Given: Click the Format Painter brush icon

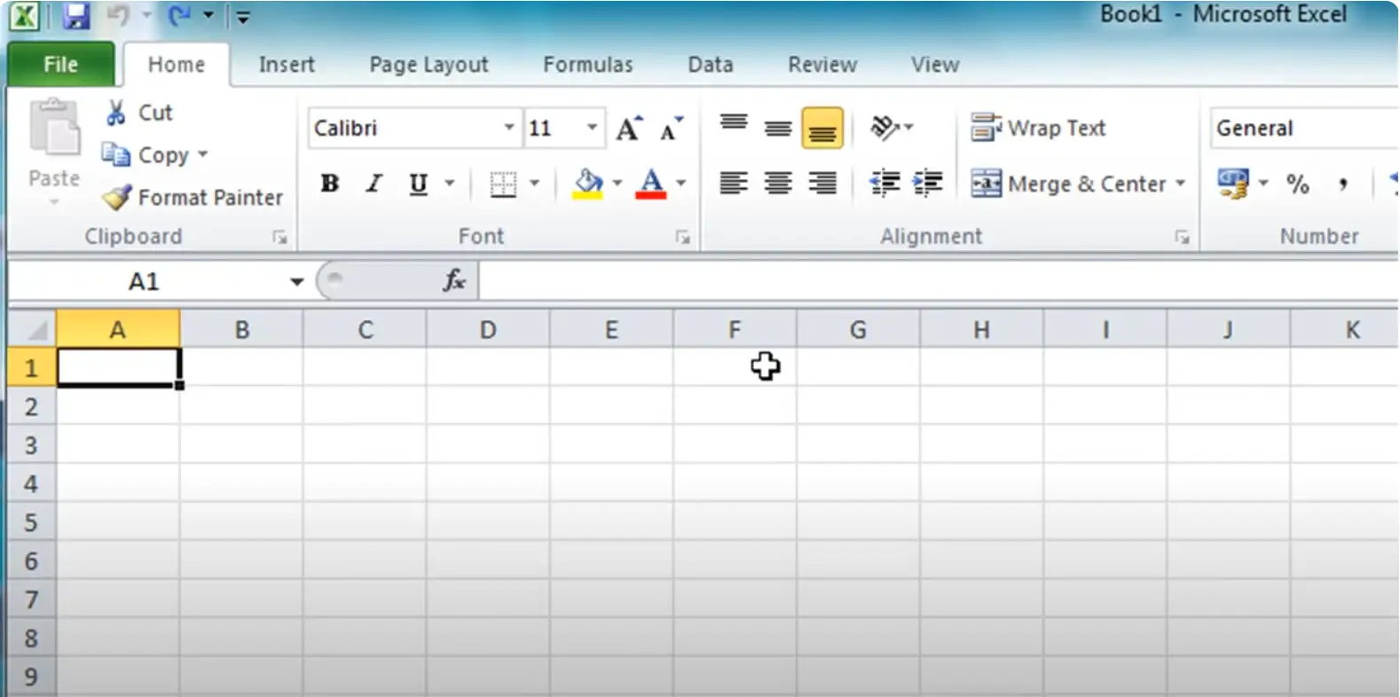Looking at the screenshot, I should (116, 197).
